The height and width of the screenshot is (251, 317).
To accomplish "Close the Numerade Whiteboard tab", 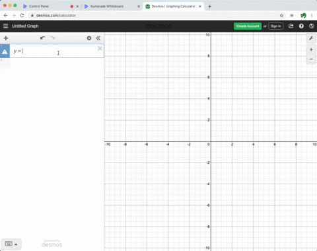I will 139,7.
